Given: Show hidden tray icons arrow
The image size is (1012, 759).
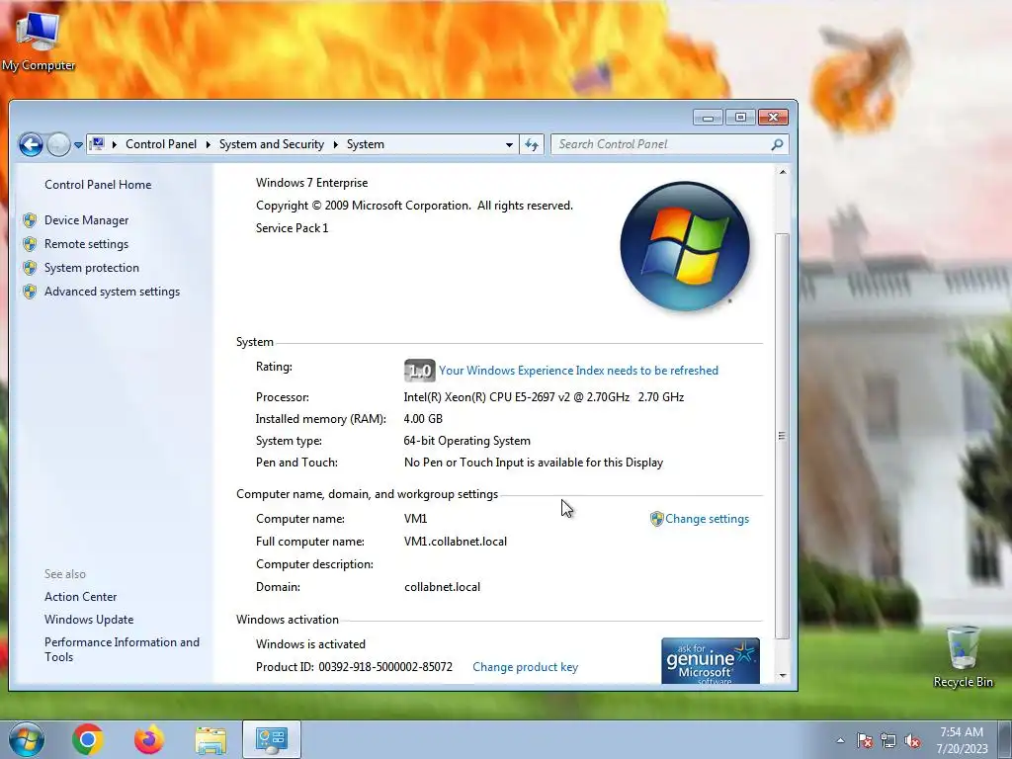Looking at the screenshot, I should (x=840, y=740).
